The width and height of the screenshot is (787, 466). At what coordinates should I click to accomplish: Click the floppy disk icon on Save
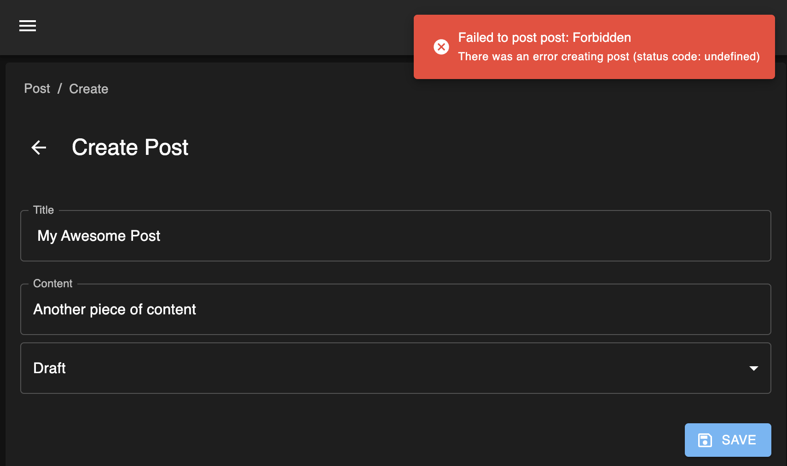coord(705,440)
